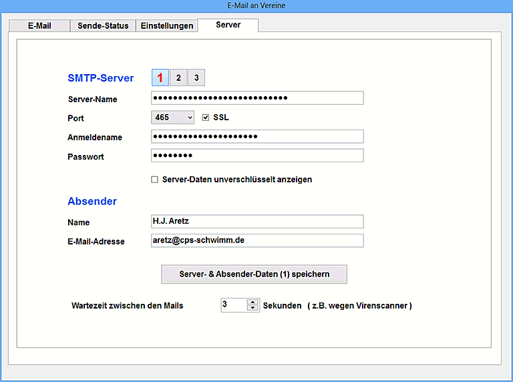Select SMTP server slot 1
The width and height of the screenshot is (513, 382).
pyautogui.click(x=160, y=78)
